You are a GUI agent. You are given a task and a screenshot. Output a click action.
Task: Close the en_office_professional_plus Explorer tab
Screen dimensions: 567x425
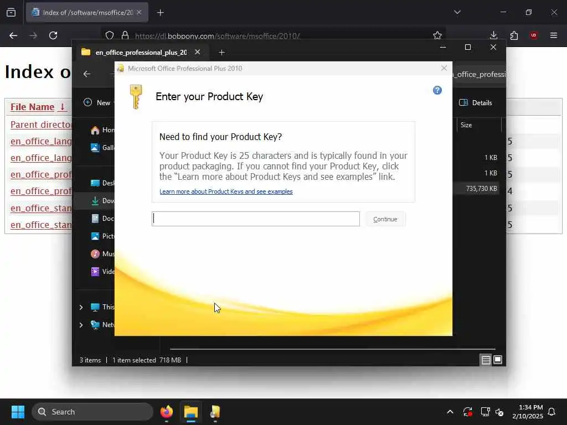198,52
